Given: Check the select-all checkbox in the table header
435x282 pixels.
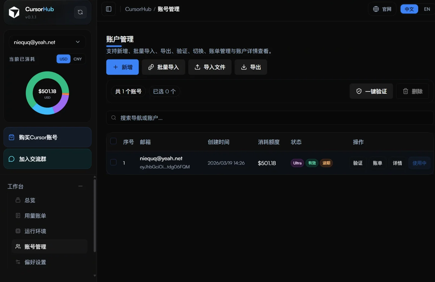Looking at the screenshot, I should (x=113, y=141).
